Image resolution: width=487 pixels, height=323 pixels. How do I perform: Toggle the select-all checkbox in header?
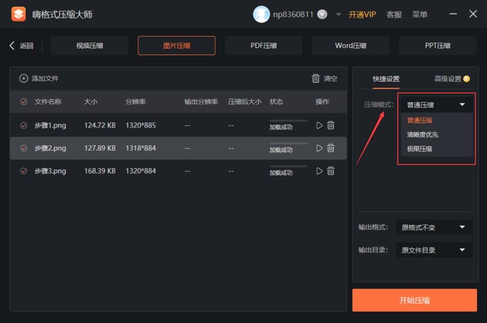[24, 102]
